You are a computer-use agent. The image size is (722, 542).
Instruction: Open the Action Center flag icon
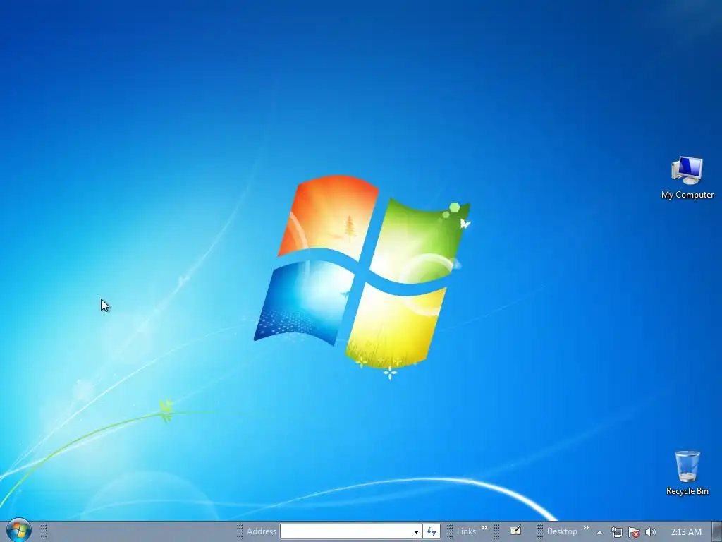click(x=634, y=532)
